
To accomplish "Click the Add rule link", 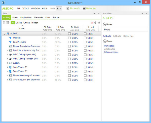I will [x=107, y=36].
